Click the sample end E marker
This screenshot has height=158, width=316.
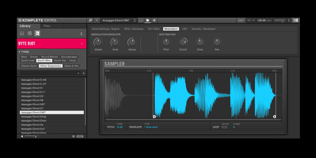274,116
